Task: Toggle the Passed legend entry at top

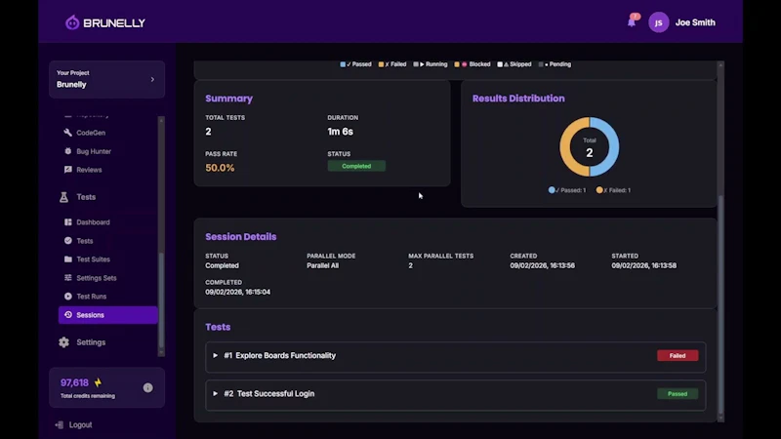Action: coord(355,64)
